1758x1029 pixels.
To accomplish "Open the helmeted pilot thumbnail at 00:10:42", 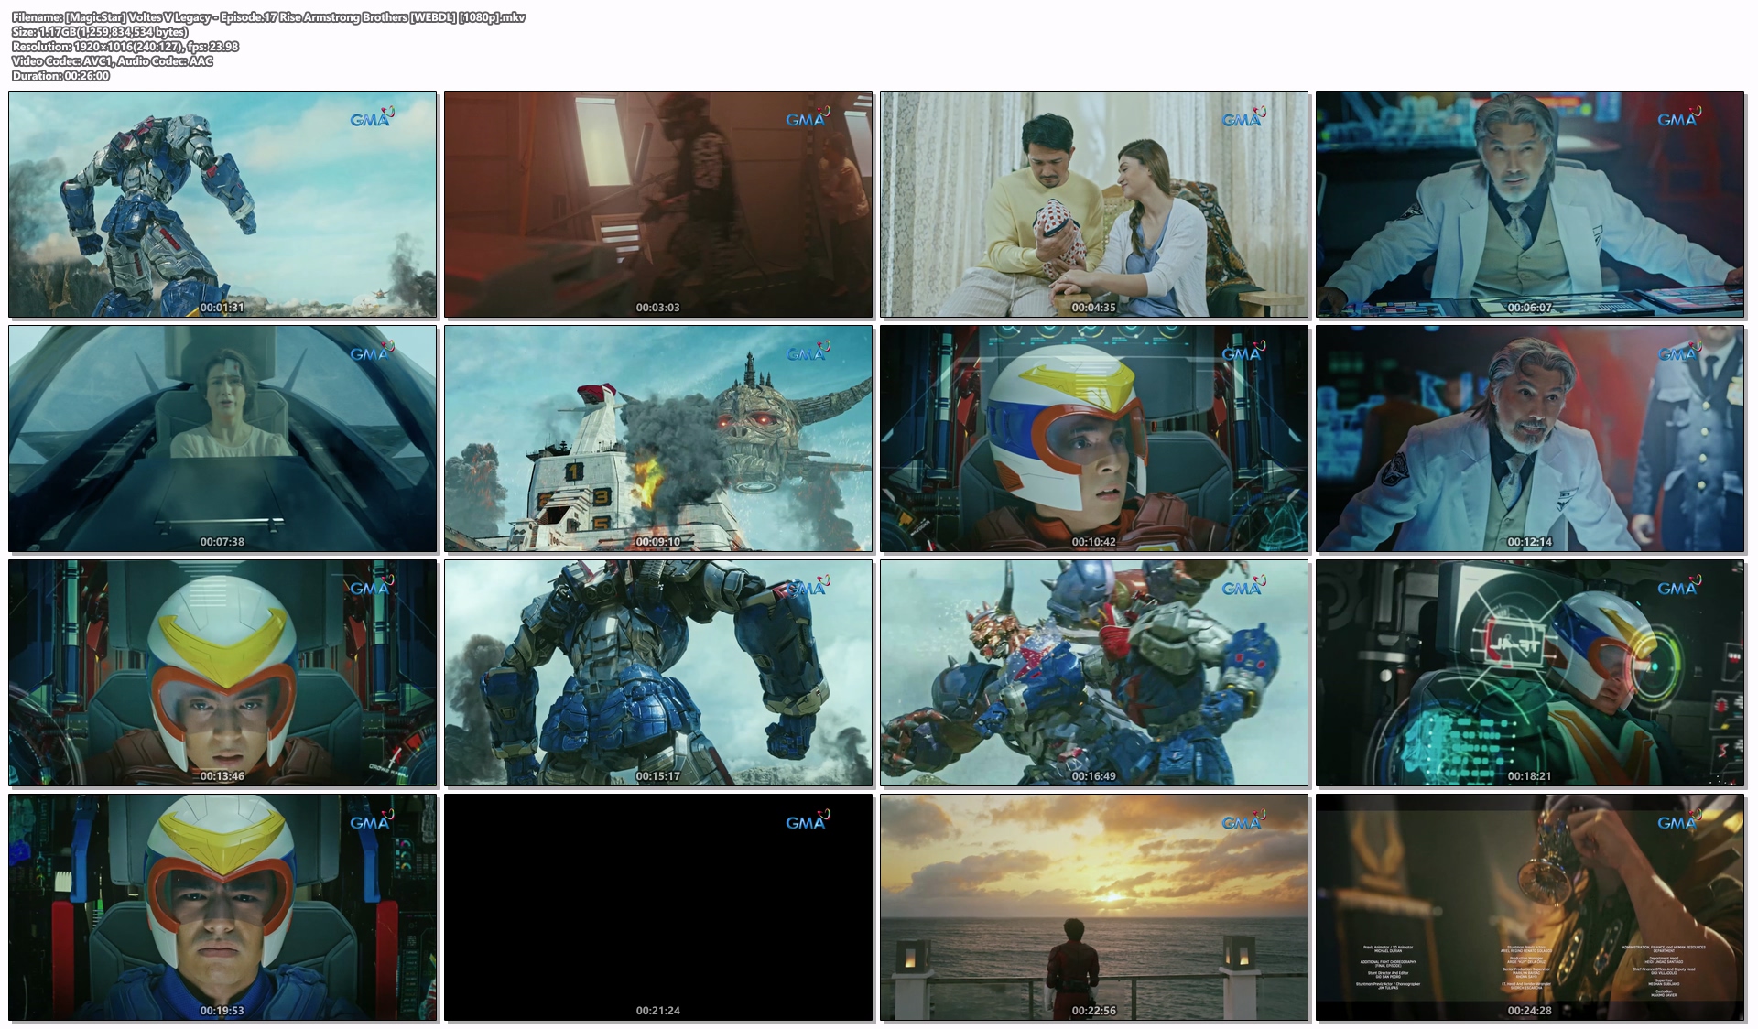I will (x=1094, y=439).
